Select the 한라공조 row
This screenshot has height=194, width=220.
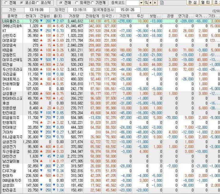111,190
